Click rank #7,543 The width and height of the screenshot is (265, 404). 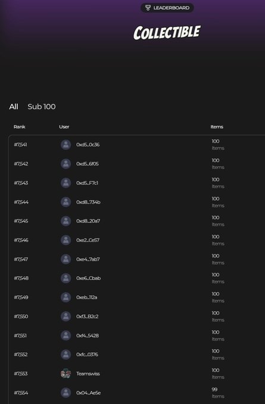(x=21, y=183)
